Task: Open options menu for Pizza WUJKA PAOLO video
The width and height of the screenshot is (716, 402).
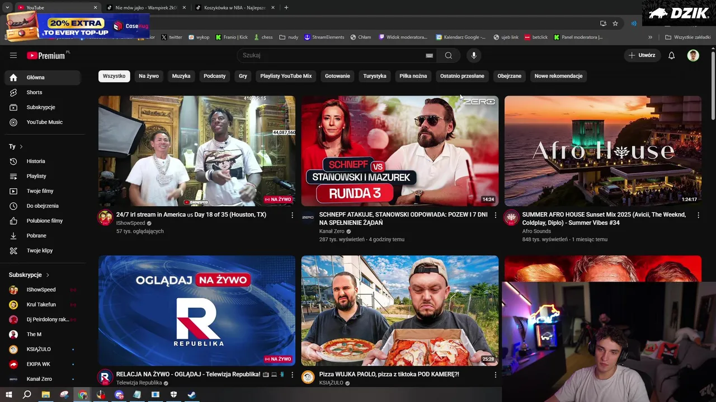Action: pyautogui.click(x=495, y=375)
